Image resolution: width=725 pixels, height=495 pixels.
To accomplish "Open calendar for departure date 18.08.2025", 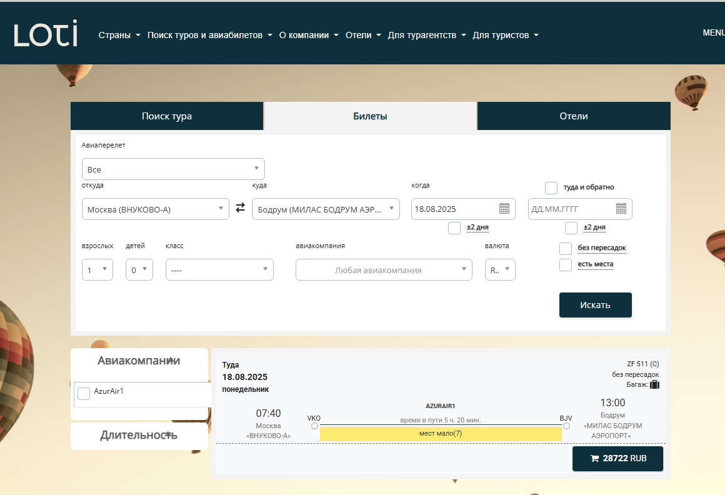I will [x=504, y=209].
